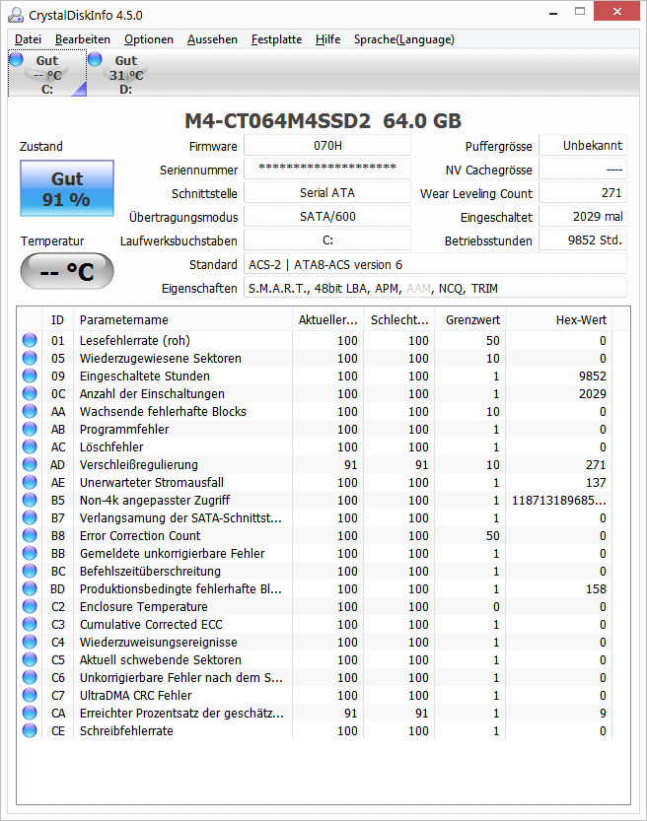This screenshot has height=821, width=647.
Task: Click the status orb for Cumulative Corrected ECC
Action: [30, 625]
